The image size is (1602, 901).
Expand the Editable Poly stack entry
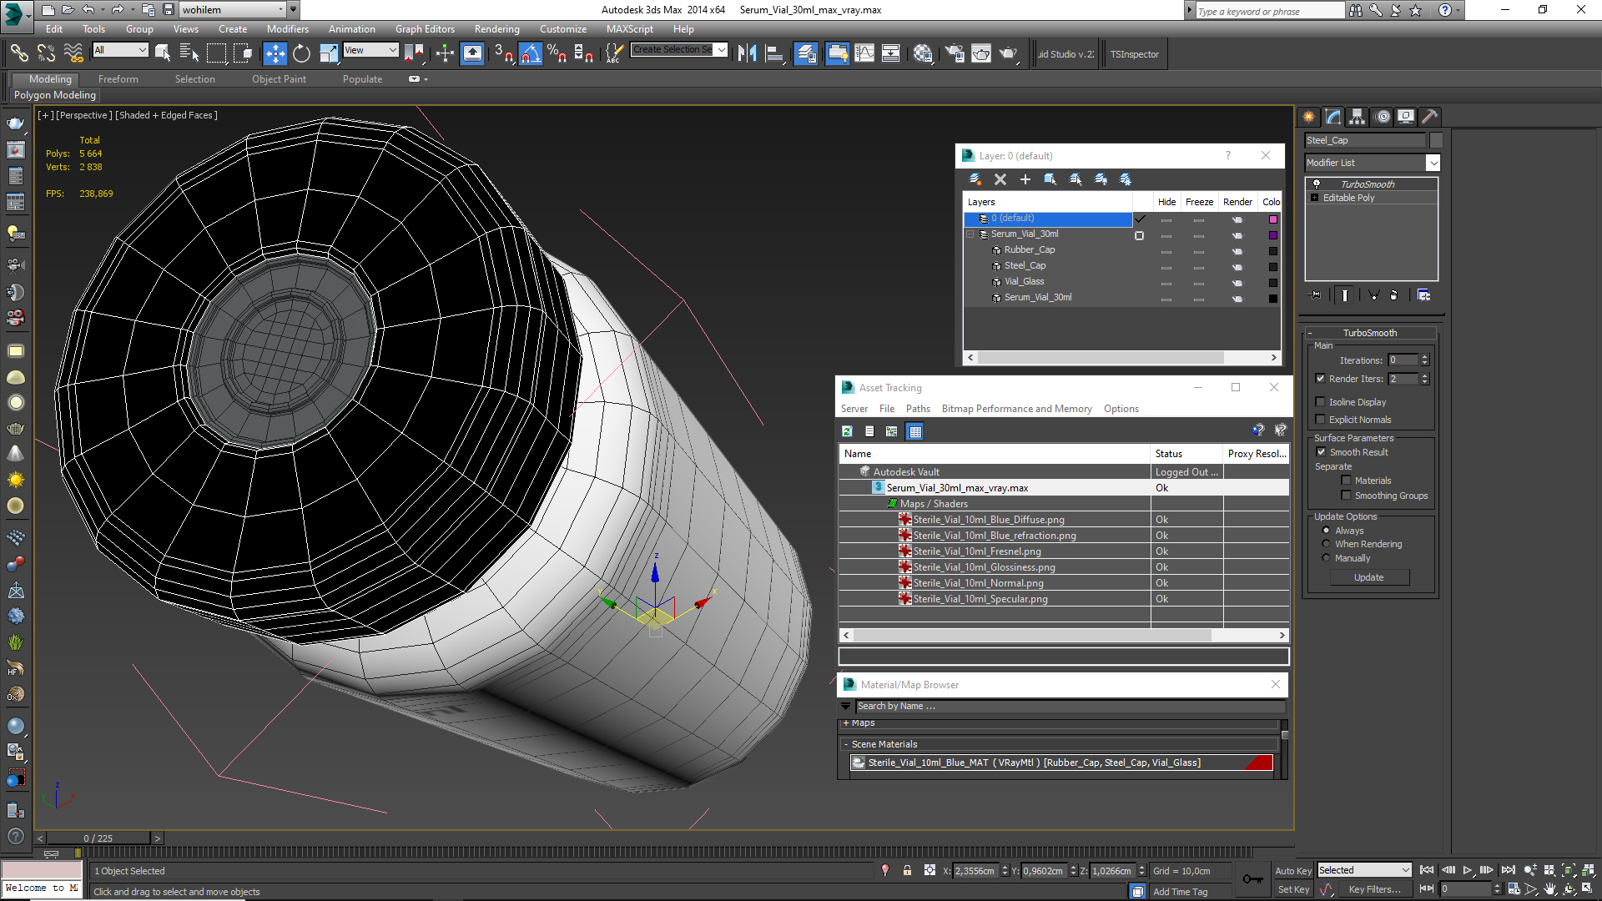pyautogui.click(x=1315, y=198)
